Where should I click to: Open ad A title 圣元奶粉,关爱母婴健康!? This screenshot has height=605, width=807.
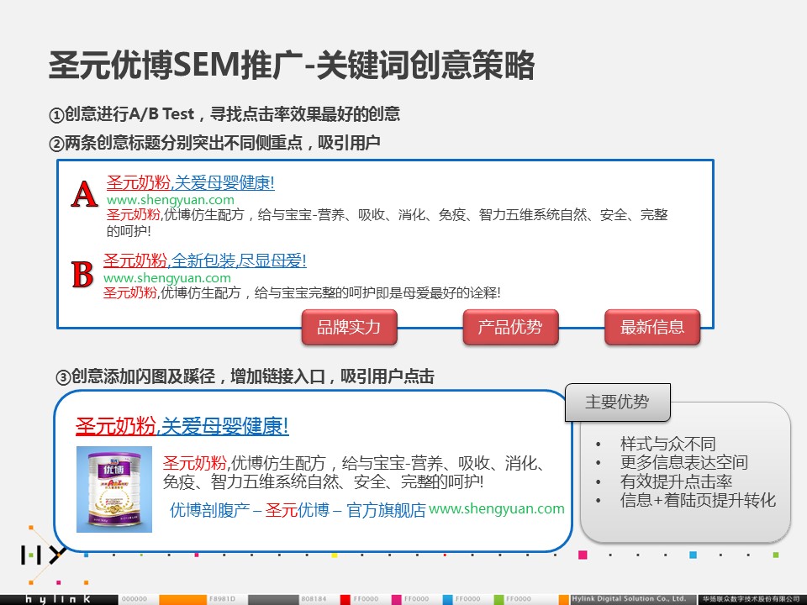click(x=190, y=182)
